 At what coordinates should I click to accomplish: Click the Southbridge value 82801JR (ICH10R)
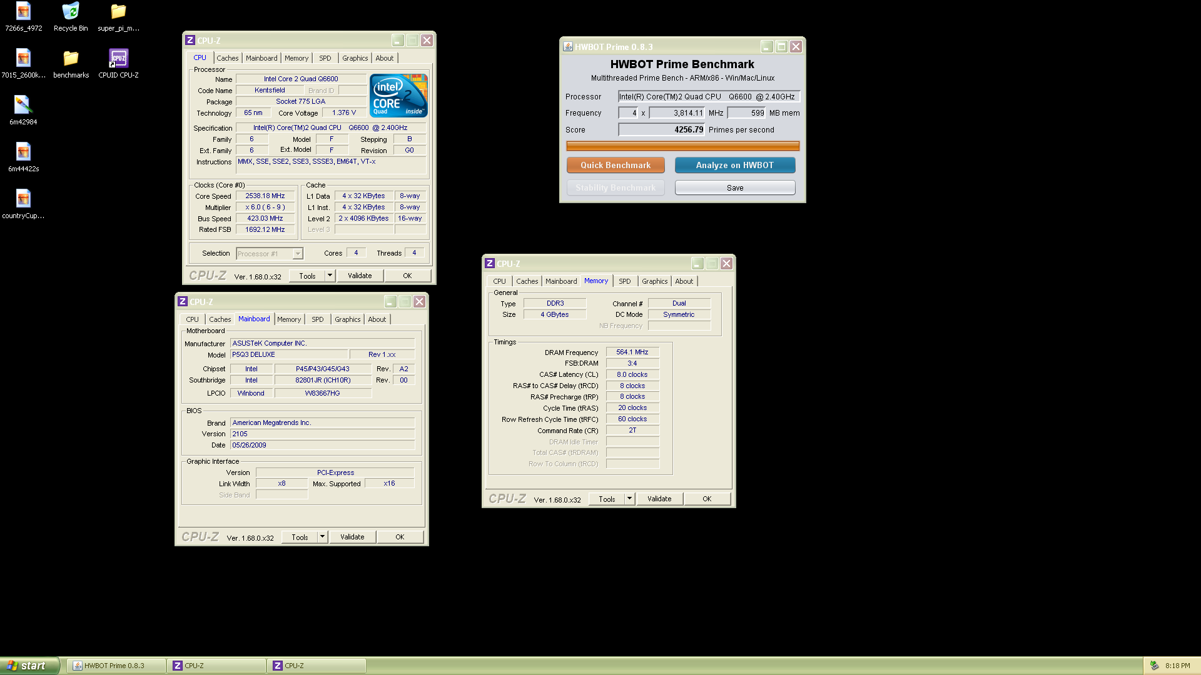[323, 380]
